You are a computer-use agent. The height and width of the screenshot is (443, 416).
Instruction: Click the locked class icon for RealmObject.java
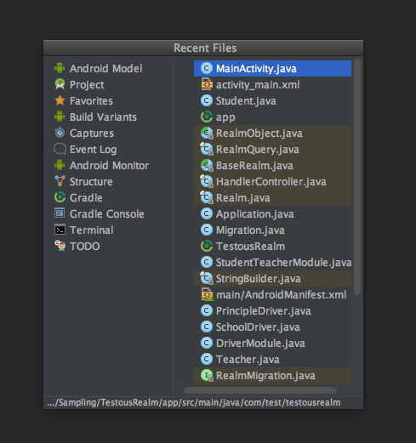[207, 133]
